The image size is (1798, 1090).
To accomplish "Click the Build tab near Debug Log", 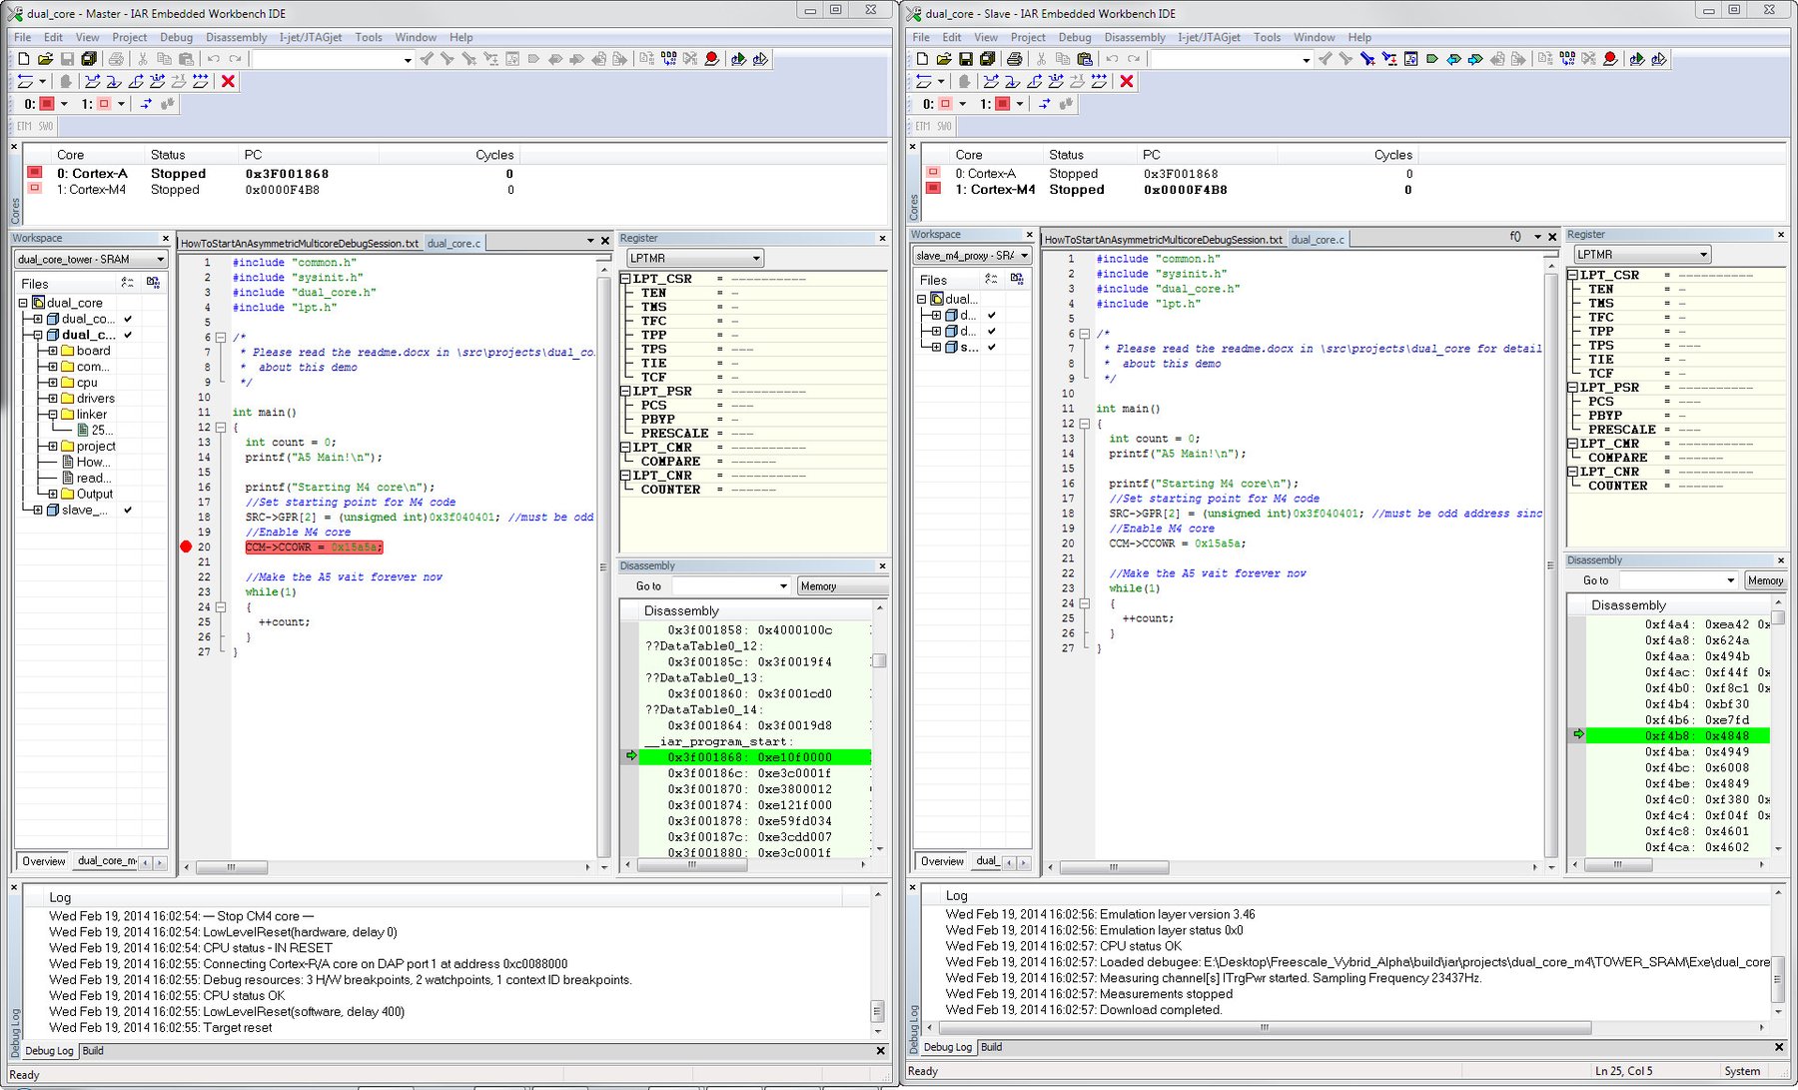I will click(93, 1050).
